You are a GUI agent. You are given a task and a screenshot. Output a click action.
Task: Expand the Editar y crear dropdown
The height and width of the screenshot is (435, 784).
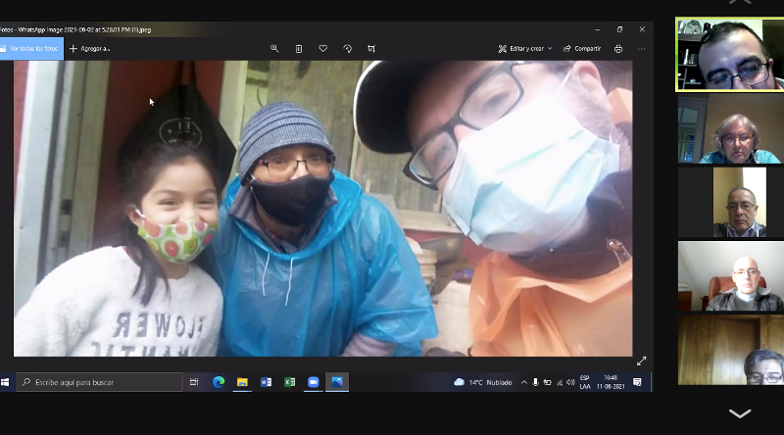pos(525,48)
